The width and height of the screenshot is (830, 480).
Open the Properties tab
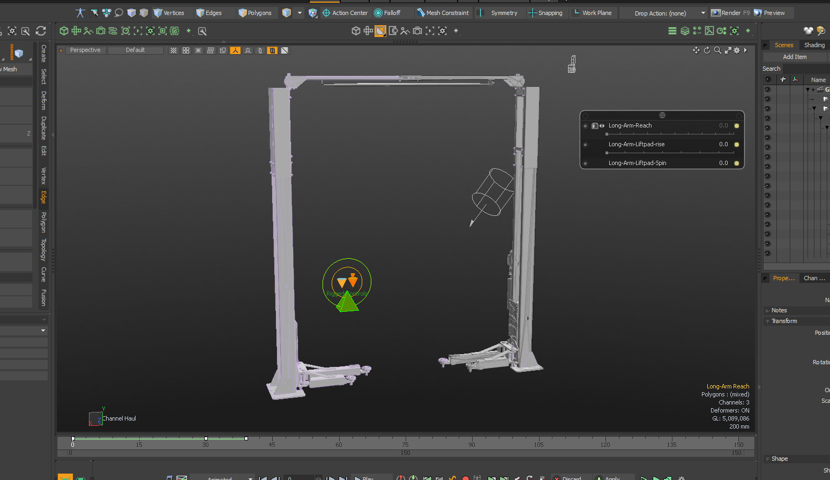pyautogui.click(x=783, y=278)
